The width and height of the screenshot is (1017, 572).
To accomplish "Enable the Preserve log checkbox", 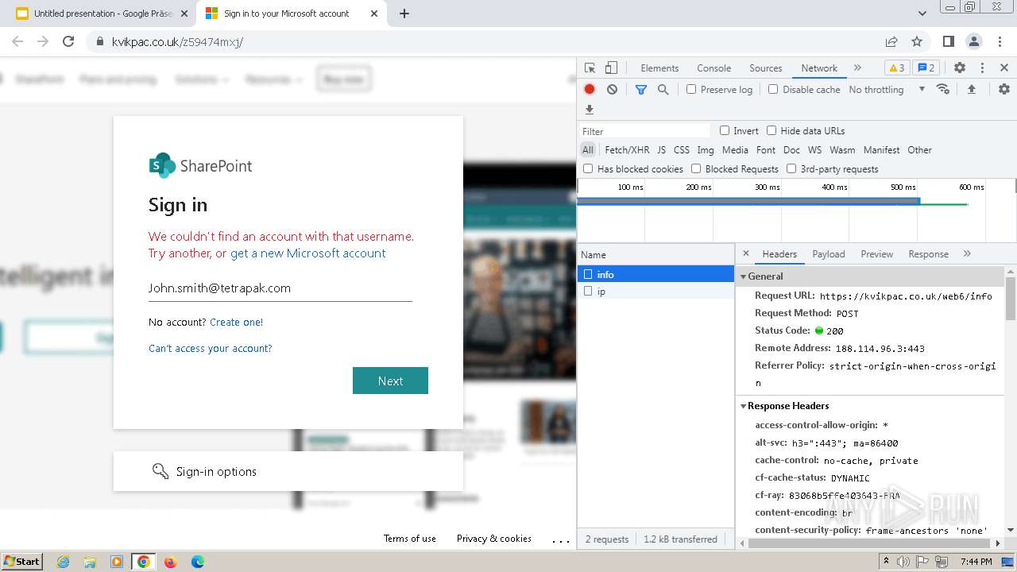I will (691, 89).
